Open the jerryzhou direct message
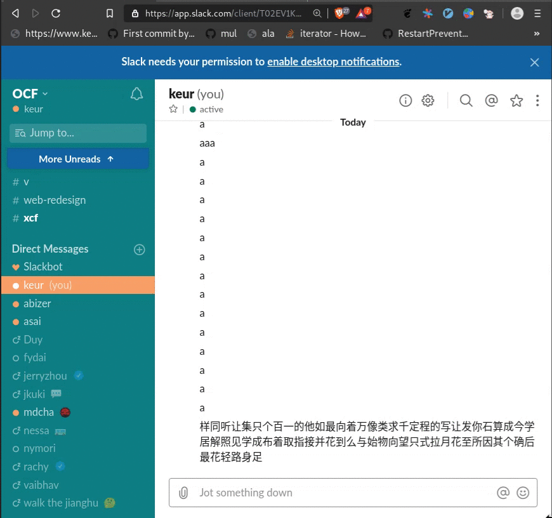This screenshot has width=552, height=518. [78, 376]
